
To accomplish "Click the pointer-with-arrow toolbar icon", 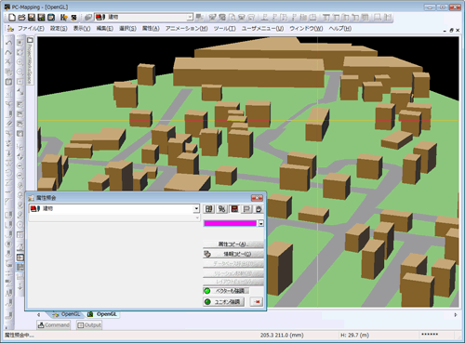I will tap(64, 18).
